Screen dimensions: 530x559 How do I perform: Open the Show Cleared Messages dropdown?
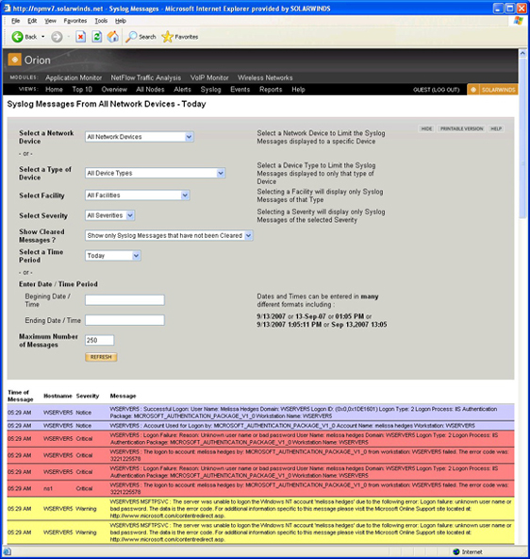point(169,236)
